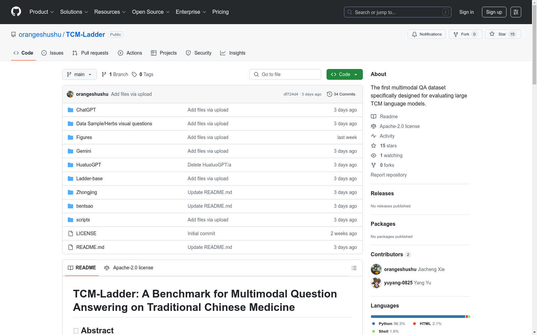The image size is (537, 335).
Task: Click the Notifications bell button
Action: (x=427, y=34)
